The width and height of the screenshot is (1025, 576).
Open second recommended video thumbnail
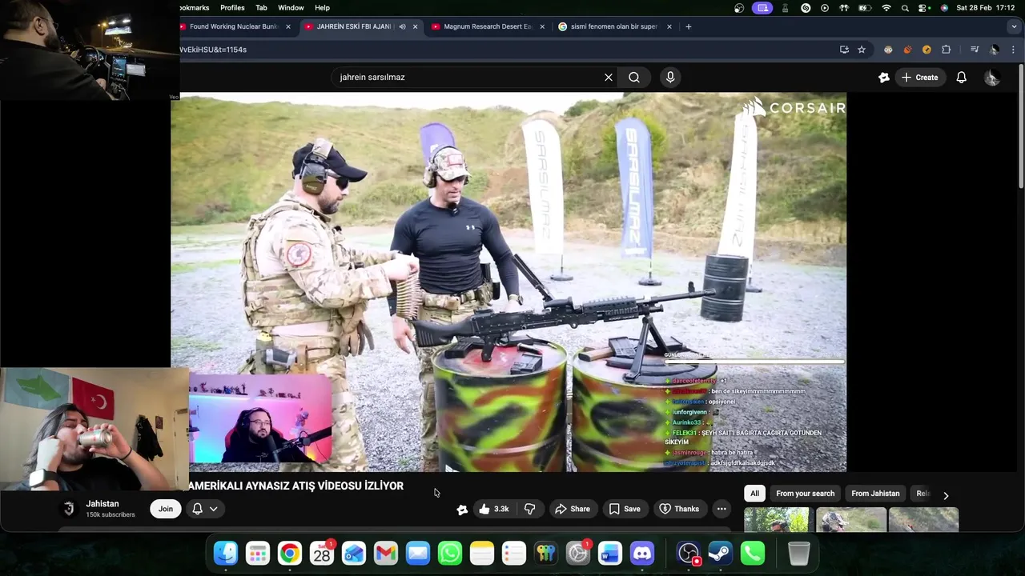pyautogui.click(x=851, y=520)
